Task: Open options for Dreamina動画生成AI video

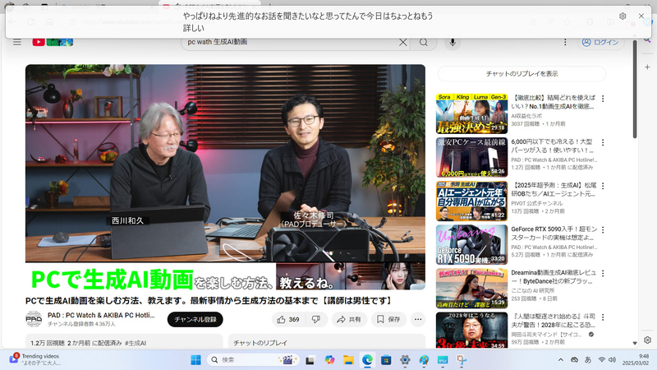Action: pos(603,274)
